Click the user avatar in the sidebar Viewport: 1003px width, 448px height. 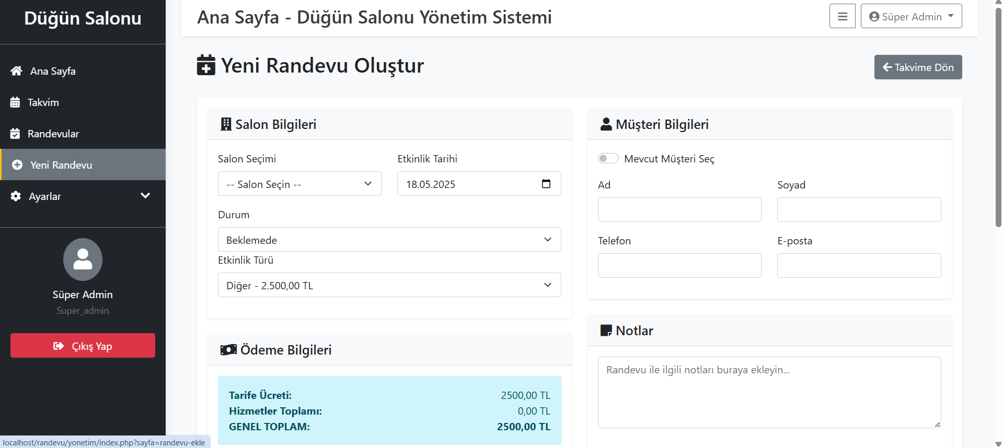click(x=83, y=260)
